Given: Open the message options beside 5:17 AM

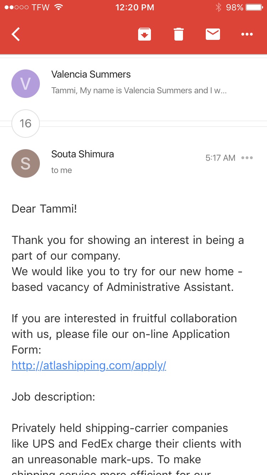Looking at the screenshot, I should pos(247,158).
